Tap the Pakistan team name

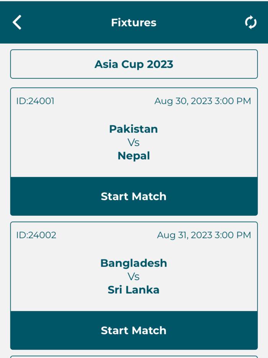(133, 129)
